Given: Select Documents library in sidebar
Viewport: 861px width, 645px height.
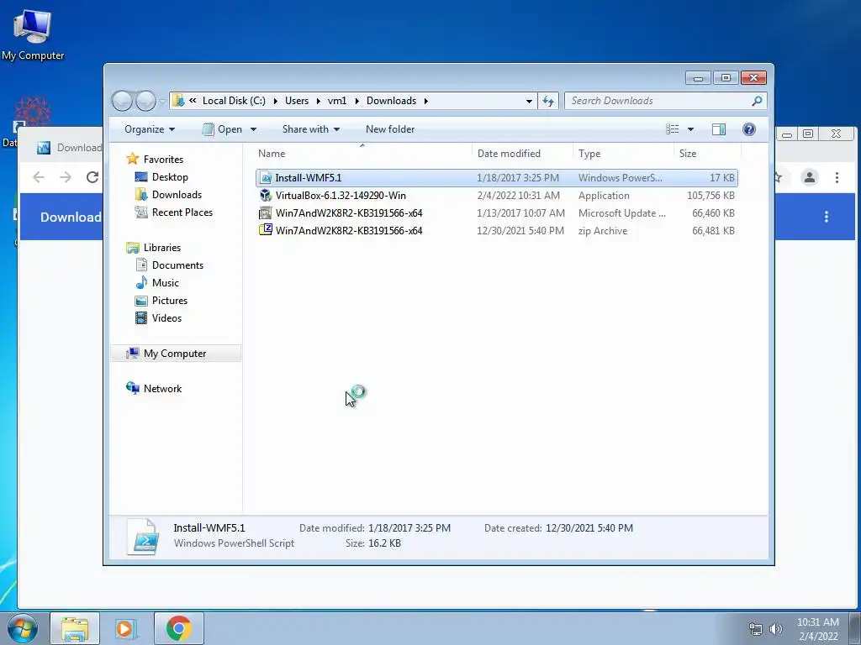Looking at the screenshot, I should point(177,265).
